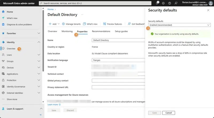This screenshot has width=214, height=118.
Task: Click the Cancel button
Action: pos(169,113)
